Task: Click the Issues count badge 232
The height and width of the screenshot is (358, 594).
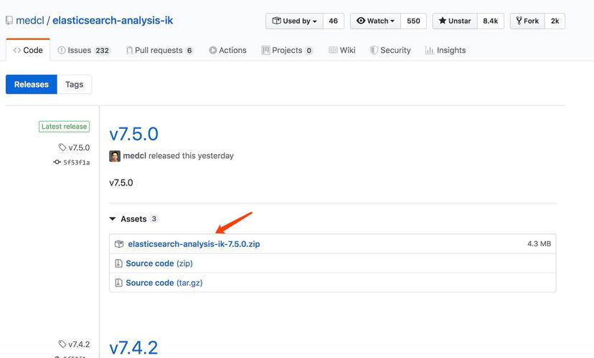Action: [103, 51]
